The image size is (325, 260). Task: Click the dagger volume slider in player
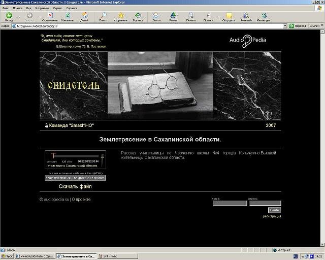pos(102,160)
